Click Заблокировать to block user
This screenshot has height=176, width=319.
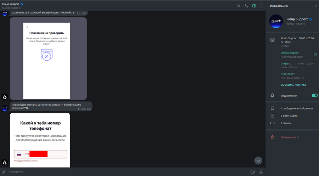[290, 137]
